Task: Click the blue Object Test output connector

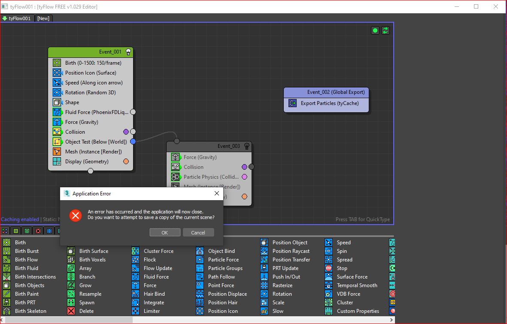Action: (133, 141)
